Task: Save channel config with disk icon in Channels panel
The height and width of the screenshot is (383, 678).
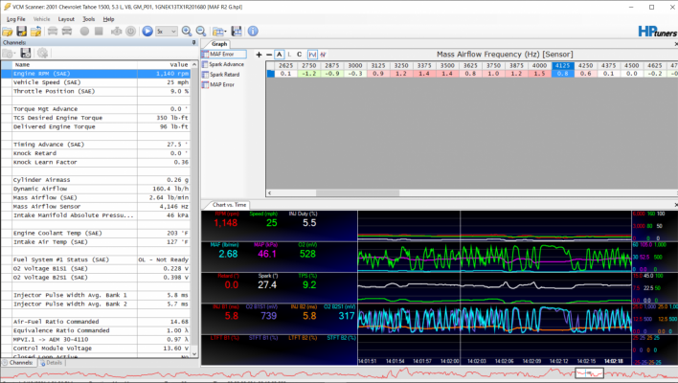Action: pyautogui.click(x=26, y=54)
